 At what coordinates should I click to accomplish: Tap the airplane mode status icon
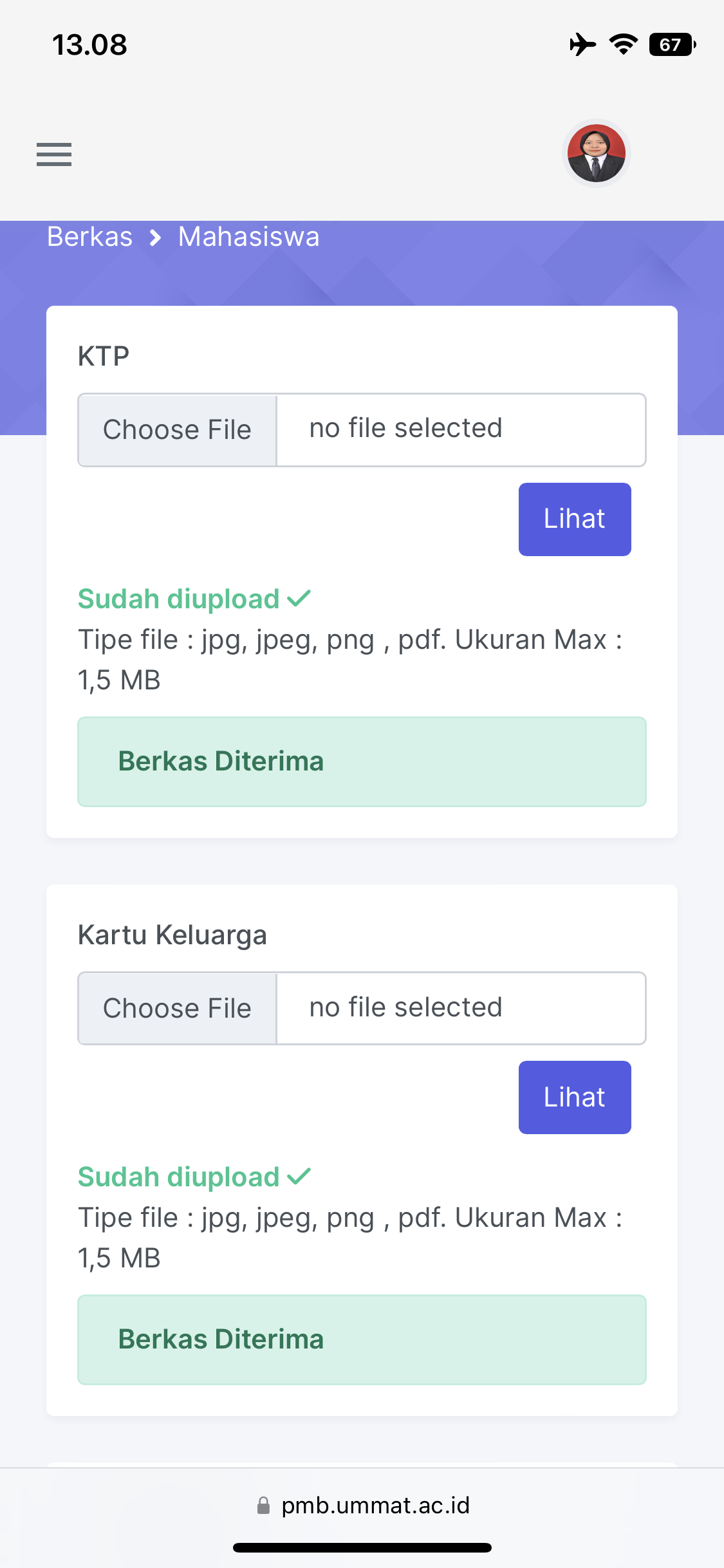[x=582, y=44]
